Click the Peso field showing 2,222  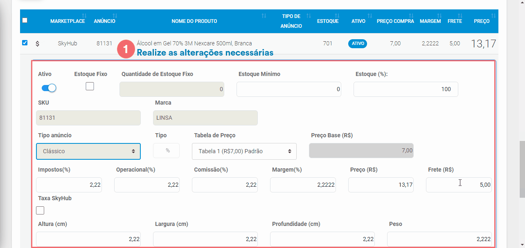coord(439,239)
